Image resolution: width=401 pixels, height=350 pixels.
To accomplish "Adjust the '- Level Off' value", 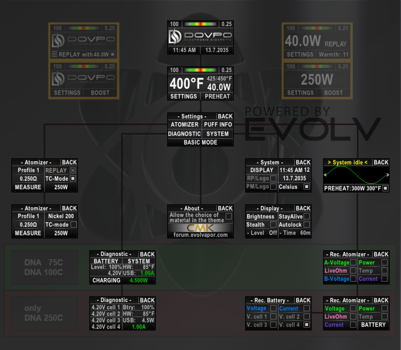I will (x=262, y=233).
